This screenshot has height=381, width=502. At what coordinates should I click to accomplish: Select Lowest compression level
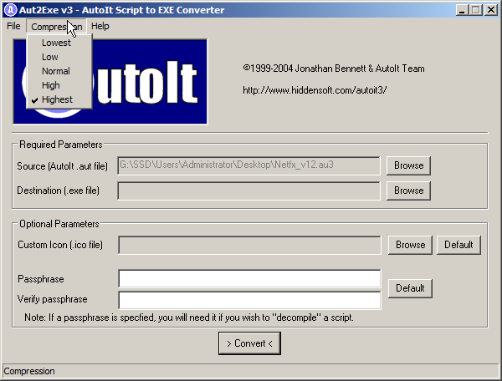(x=59, y=43)
